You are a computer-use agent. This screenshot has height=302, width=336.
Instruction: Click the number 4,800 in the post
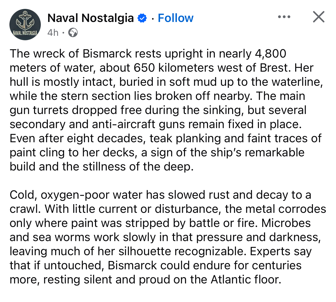[x=270, y=54]
